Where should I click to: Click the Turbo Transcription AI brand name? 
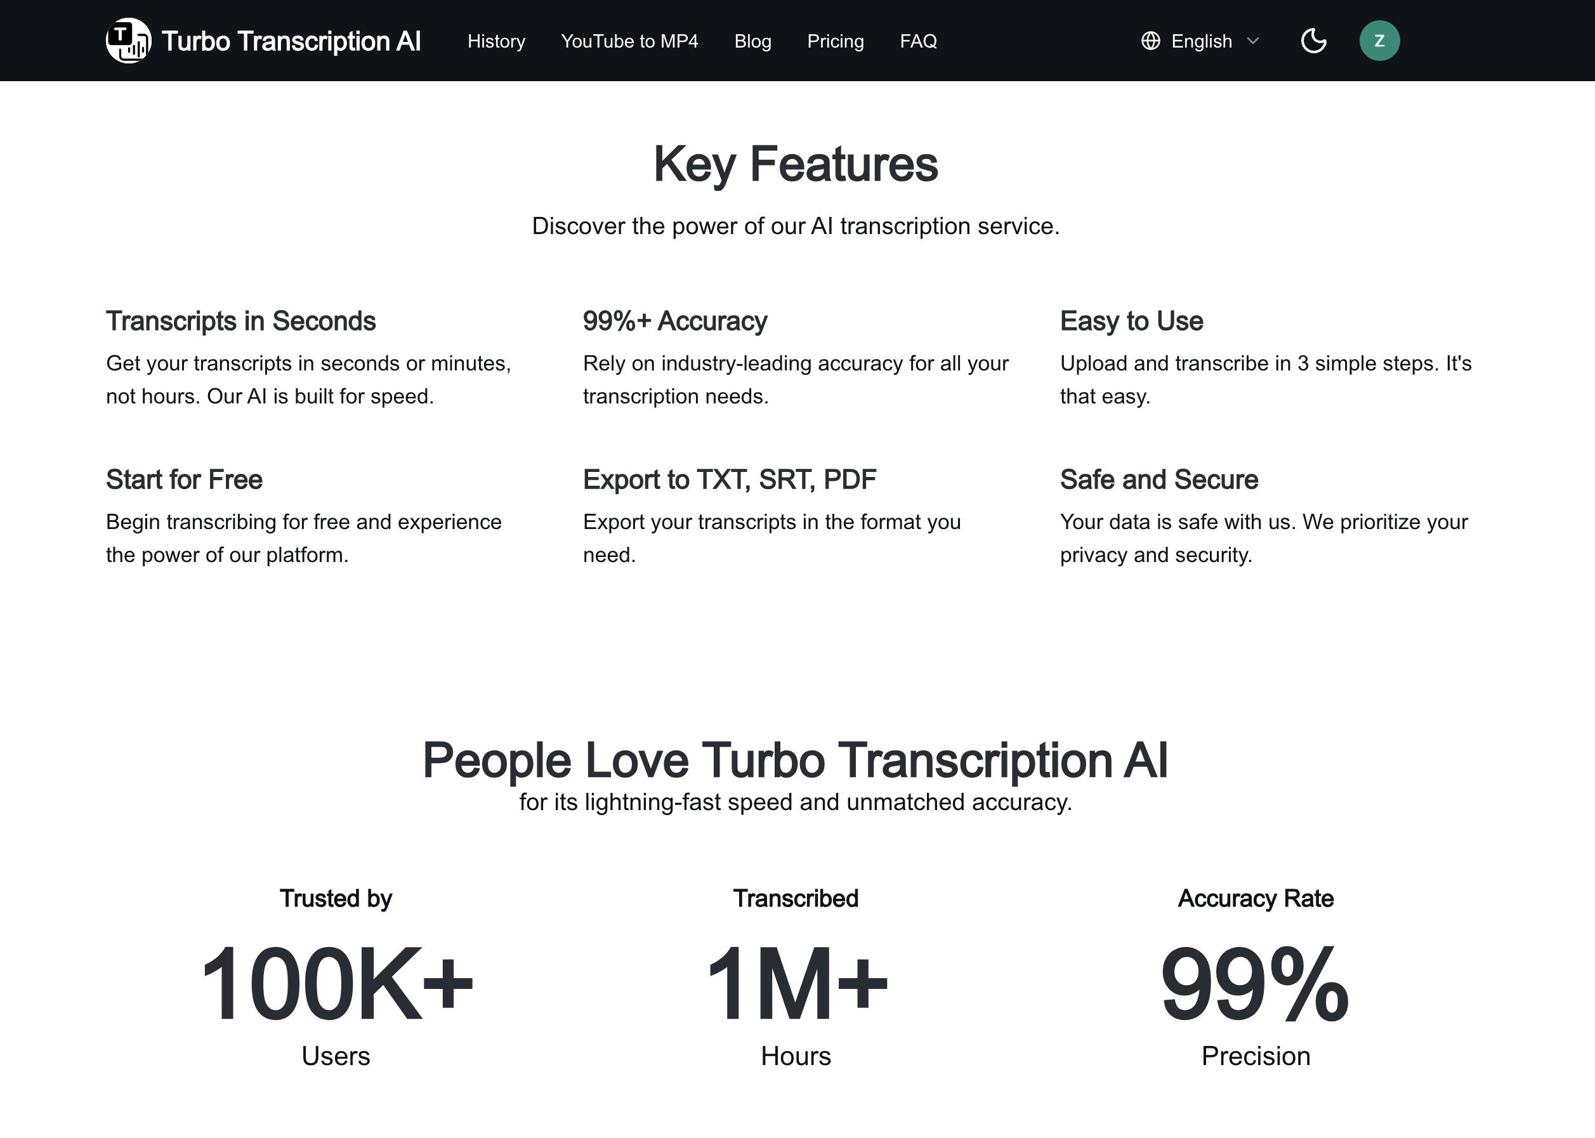[291, 41]
